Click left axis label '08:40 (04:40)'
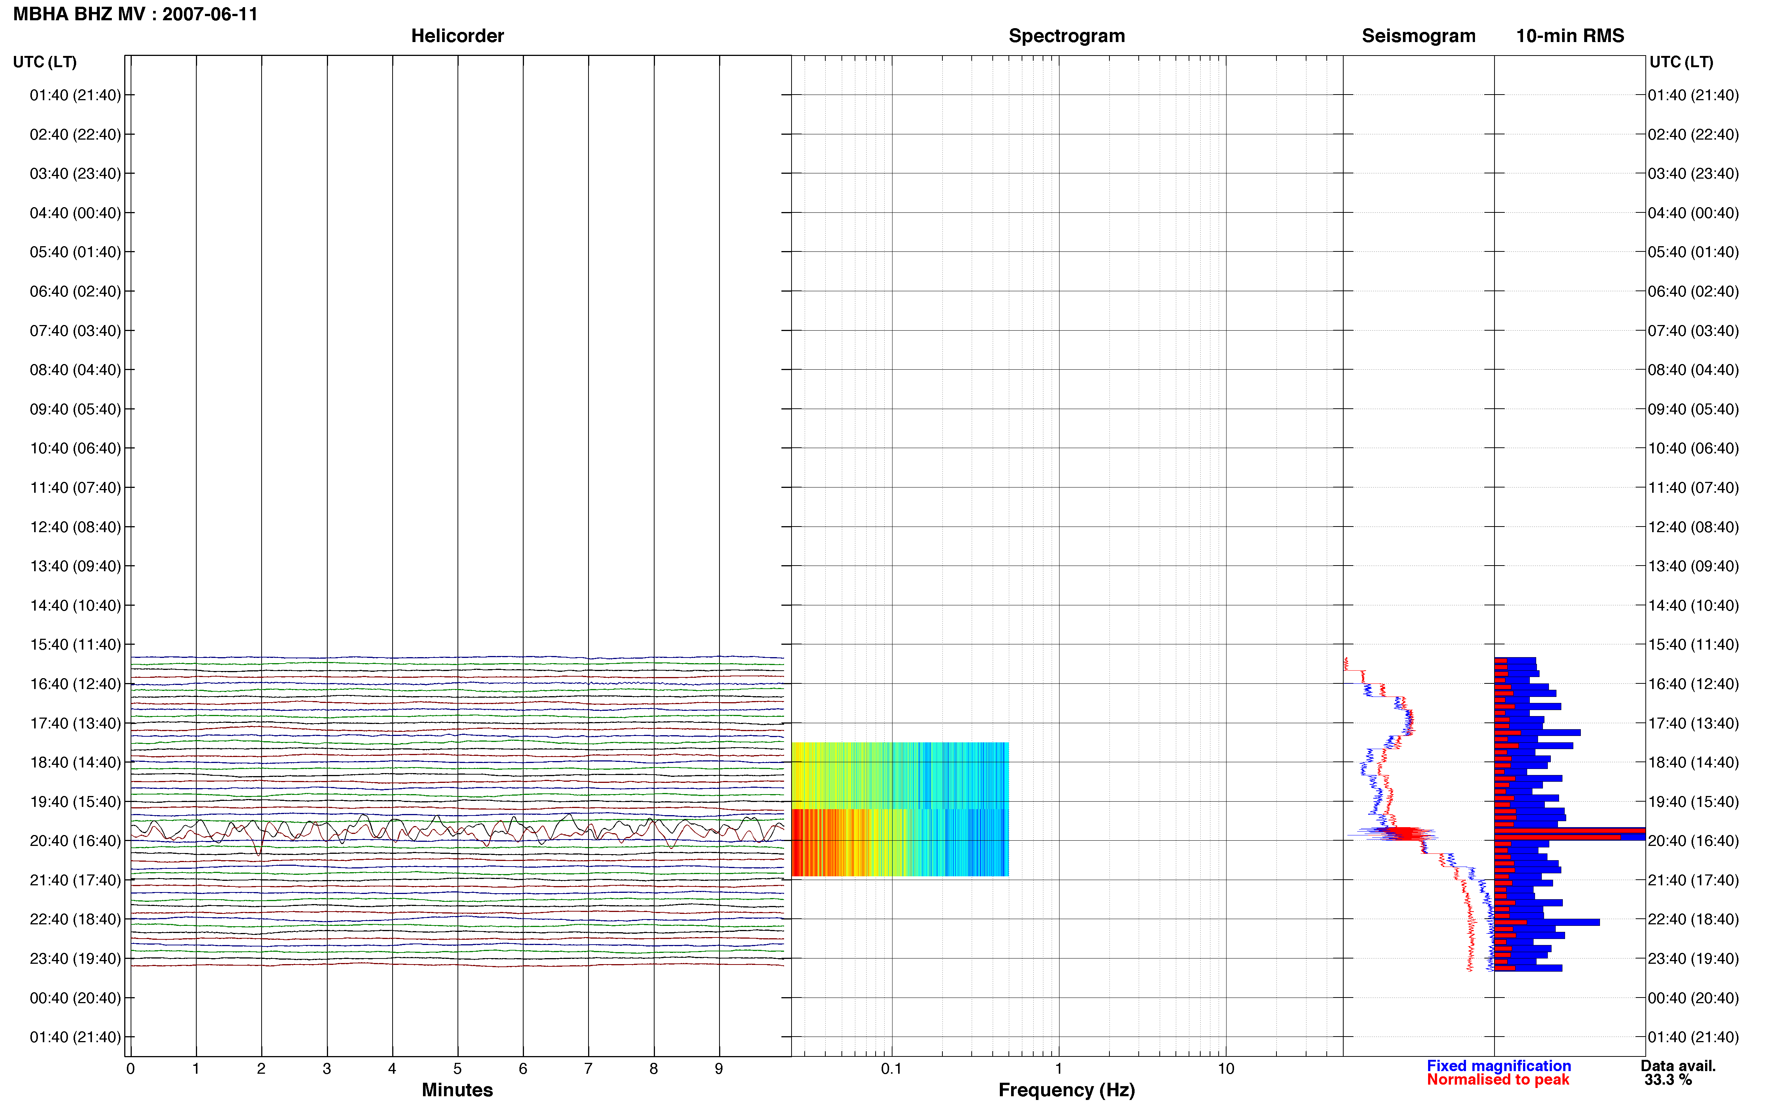Viewport: 1779px width, 1112px height. [x=75, y=370]
